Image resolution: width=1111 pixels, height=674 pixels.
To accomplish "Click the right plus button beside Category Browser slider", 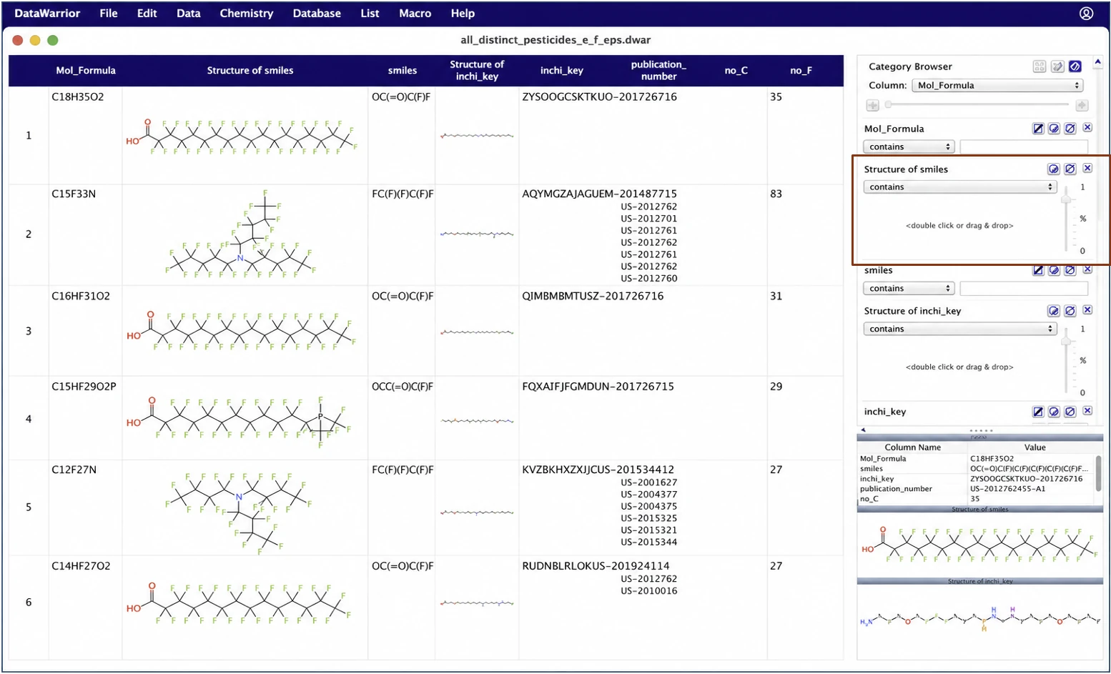I will click(x=1082, y=105).
